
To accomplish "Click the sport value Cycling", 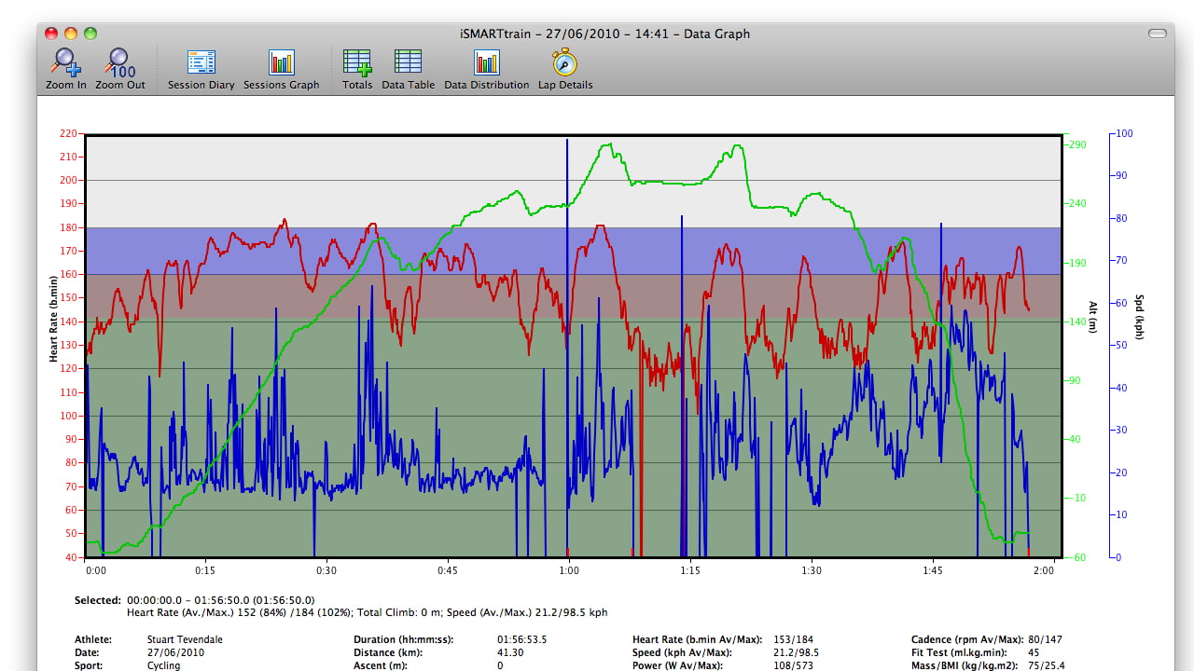I will pos(163,665).
